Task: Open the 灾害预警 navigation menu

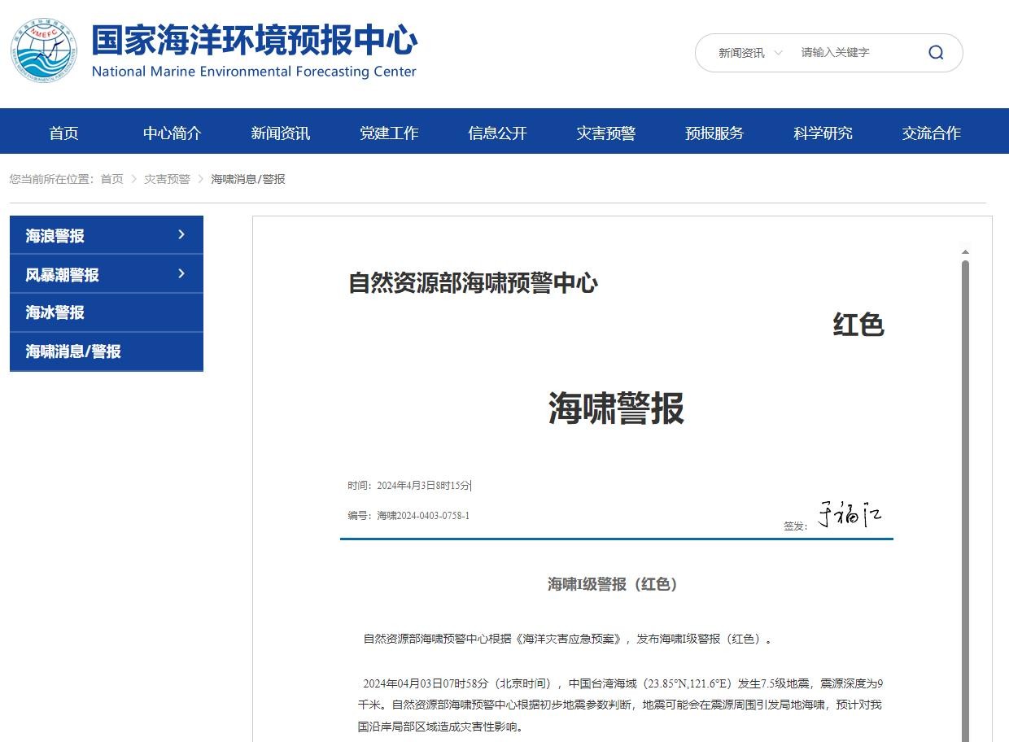Action: [605, 133]
